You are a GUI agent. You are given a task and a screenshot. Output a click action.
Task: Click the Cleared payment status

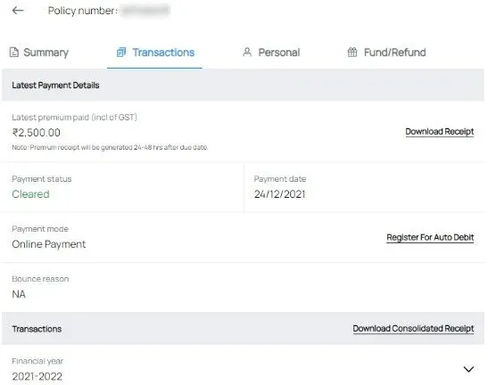pyautogui.click(x=31, y=194)
